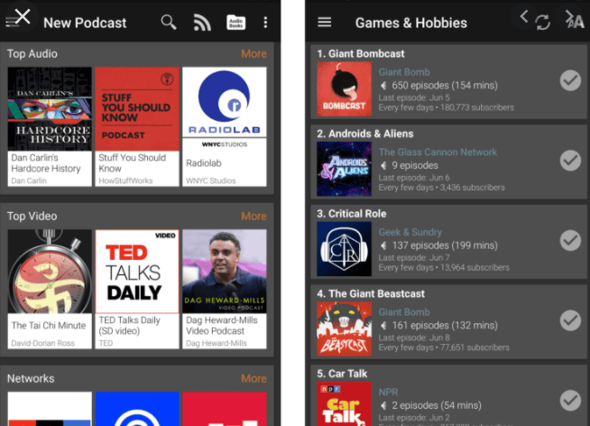The image size is (590, 426).
Task: Toggle subscription check for Giant Bombcast
Action: pos(570,80)
